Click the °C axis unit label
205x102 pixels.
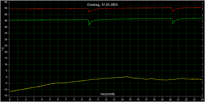[3, 49]
